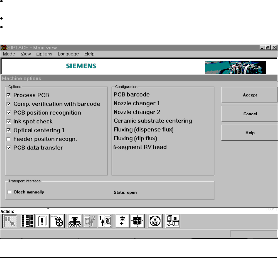Click the component tape reel icon
278x274 pixels.
point(57,221)
